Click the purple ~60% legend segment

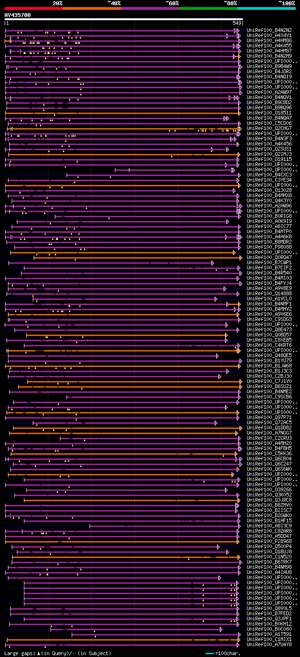tap(150, 8)
